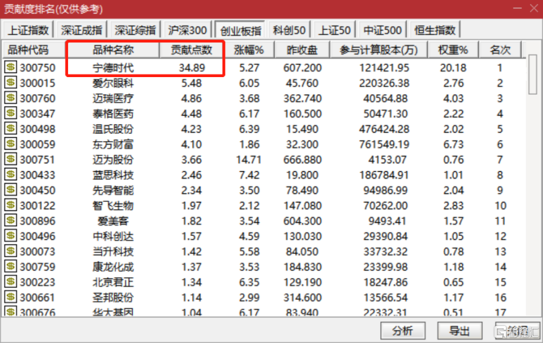
Task: Sort by 昨收盘 column header
Action: (302, 50)
